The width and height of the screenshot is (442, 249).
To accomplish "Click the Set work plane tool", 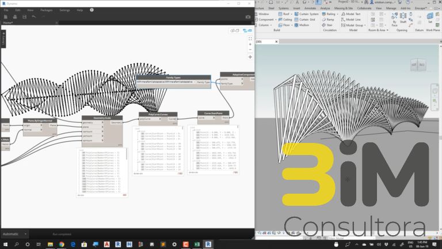I will 430,18.
